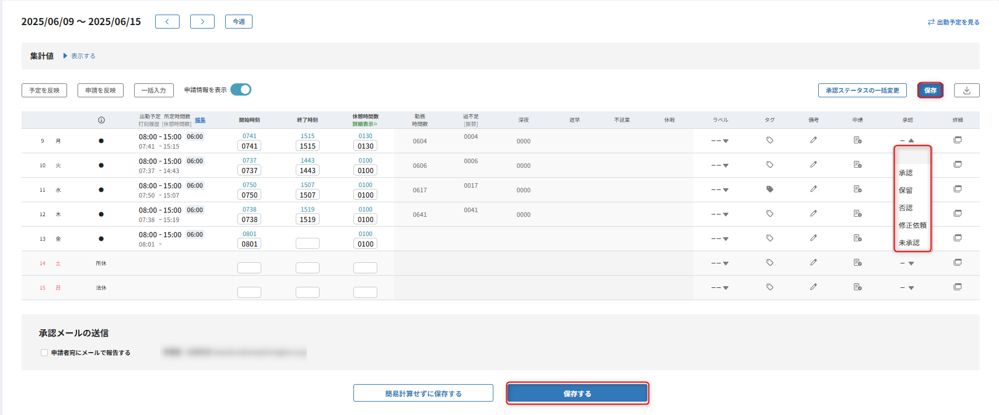Viewport: 999px width, 415px height.
Task: Click empty end time field row 13
Action: (x=308, y=244)
